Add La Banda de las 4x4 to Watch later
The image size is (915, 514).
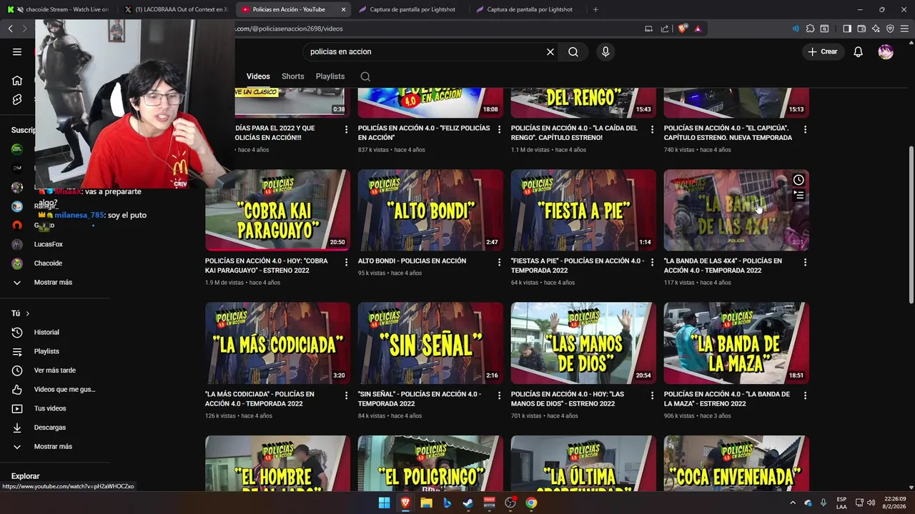click(798, 180)
